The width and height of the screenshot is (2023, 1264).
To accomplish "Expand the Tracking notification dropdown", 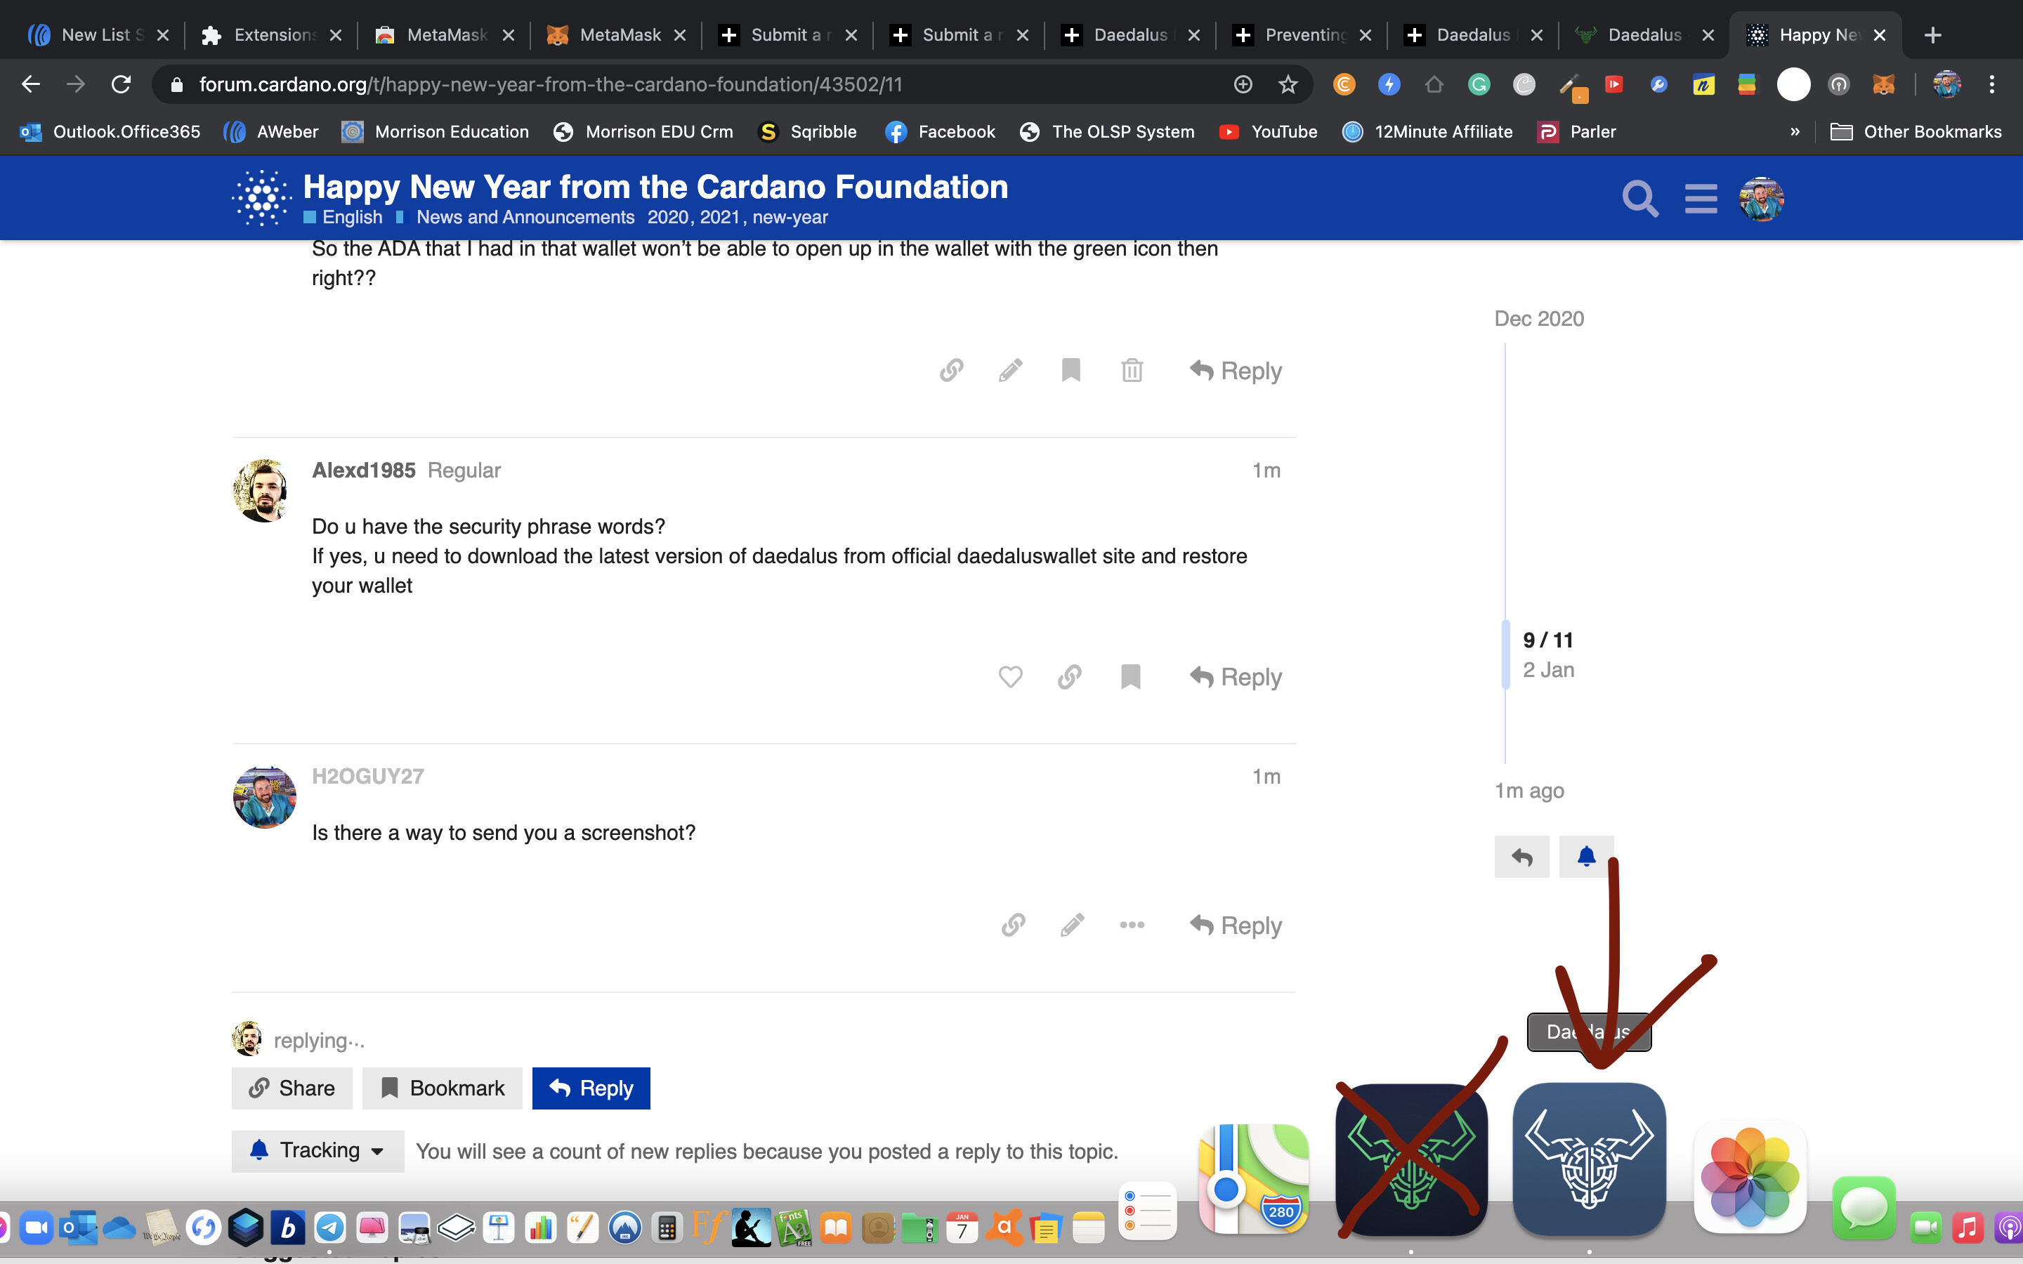I will pyautogui.click(x=317, y=1151).
